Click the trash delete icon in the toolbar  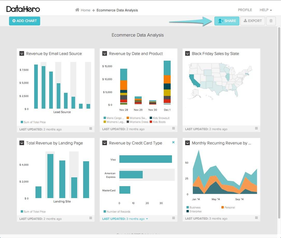coord(271,21)
